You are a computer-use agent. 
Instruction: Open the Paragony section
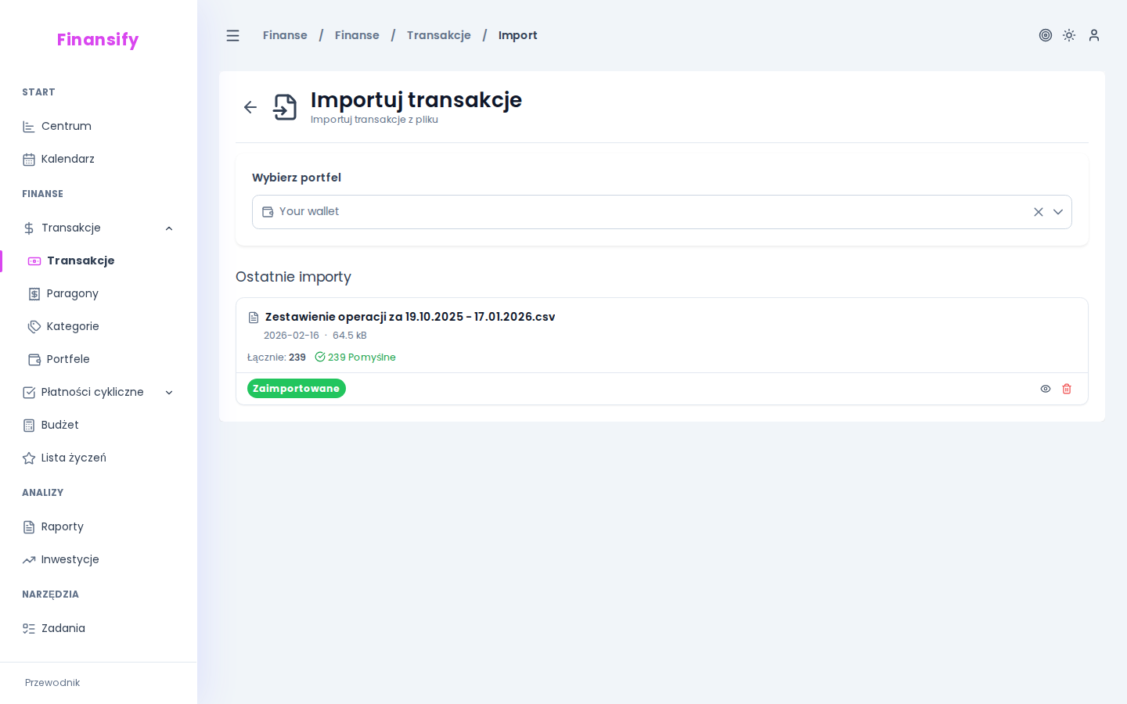tap(72, 293)
